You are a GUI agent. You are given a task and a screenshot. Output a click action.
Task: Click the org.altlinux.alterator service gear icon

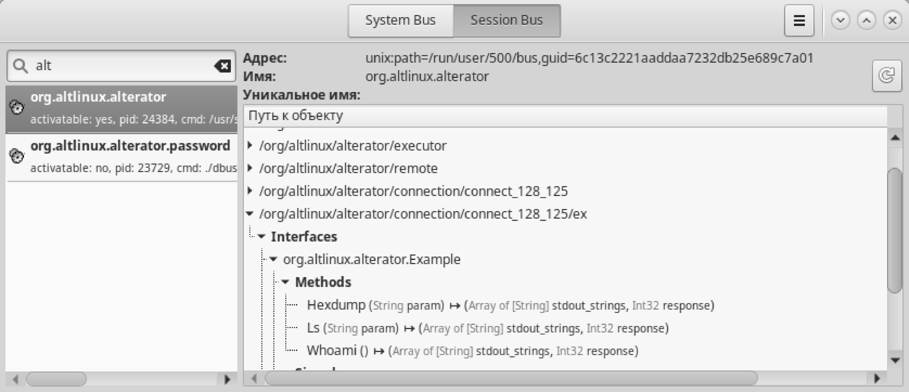tap(17, 107)
